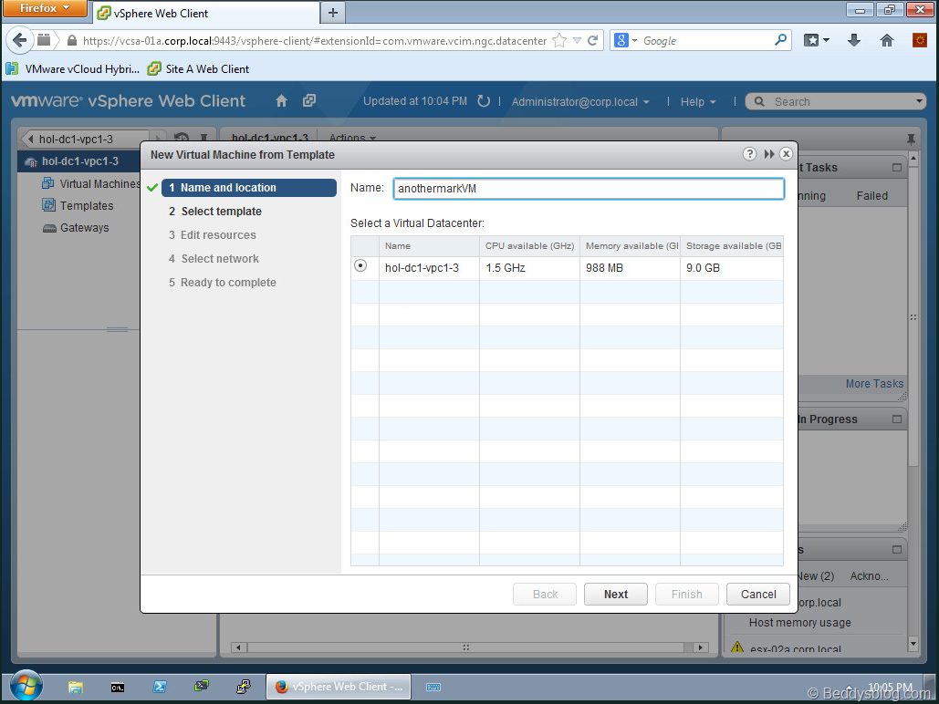Navigate back via hol-dc1-vpc1-3 navigator button

[85, 139]
